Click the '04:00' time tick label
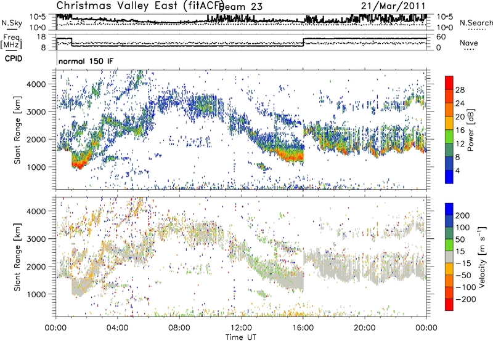Image resolution: width=493 pixels, height=341 pixels. coord(117,328)
